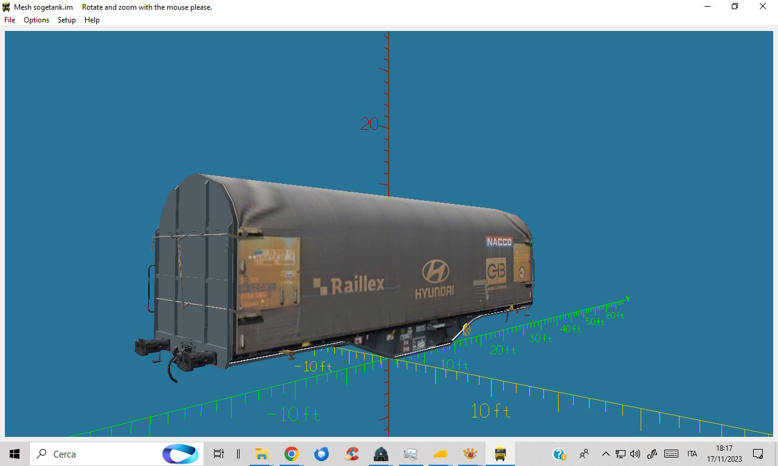
Task: Open the Windows Start menu
Action: point(15,454)
